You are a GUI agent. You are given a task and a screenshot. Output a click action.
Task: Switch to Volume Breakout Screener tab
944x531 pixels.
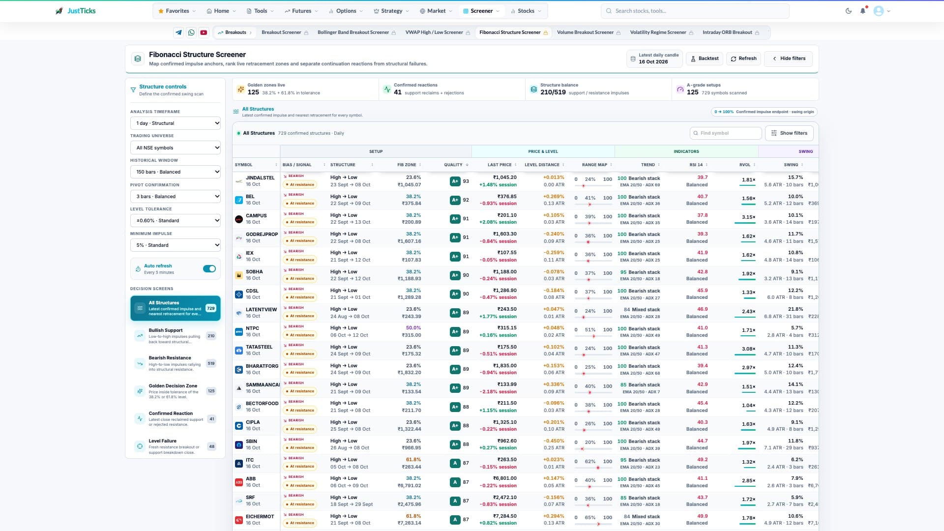pos(589,32)
